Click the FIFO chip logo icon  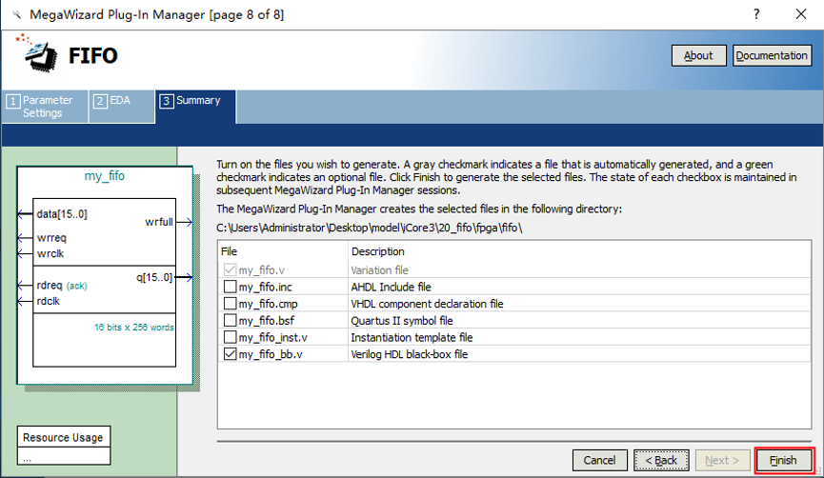tap(38, 55)
